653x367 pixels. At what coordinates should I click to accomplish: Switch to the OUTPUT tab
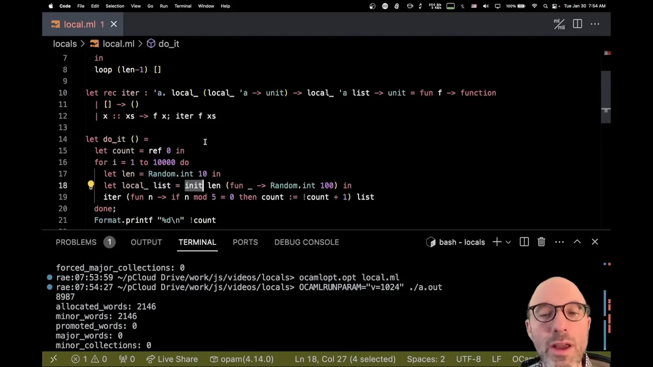click(146, 242)
